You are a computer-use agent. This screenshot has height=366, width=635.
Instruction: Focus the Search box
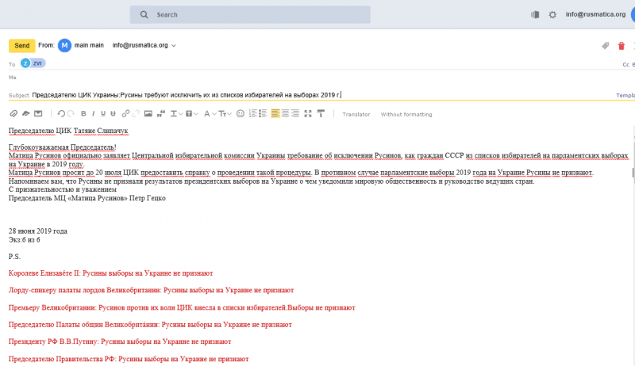[x=250, y=14]
